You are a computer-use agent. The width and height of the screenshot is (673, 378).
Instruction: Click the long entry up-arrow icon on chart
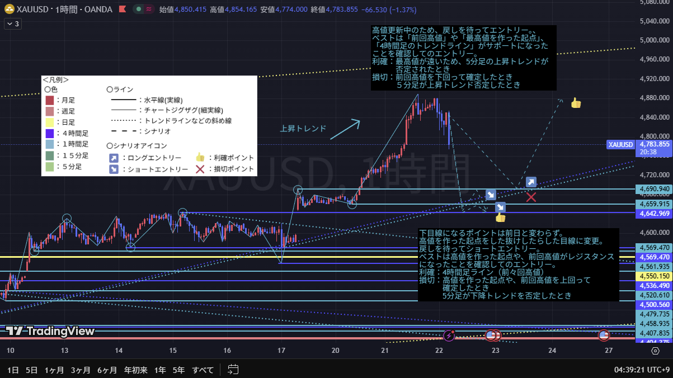point(531,182)
